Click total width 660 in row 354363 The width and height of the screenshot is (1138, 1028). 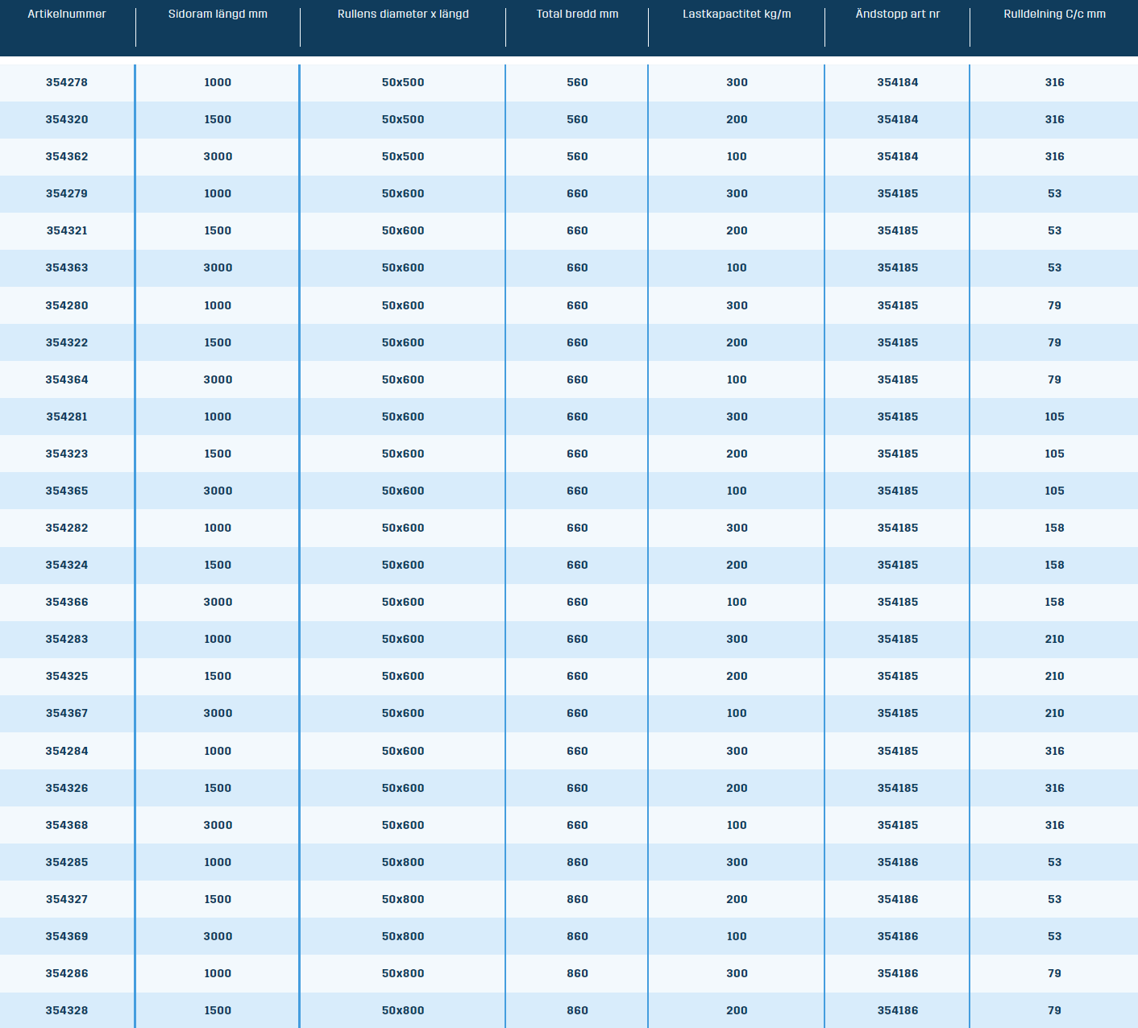tap(577, 267)
